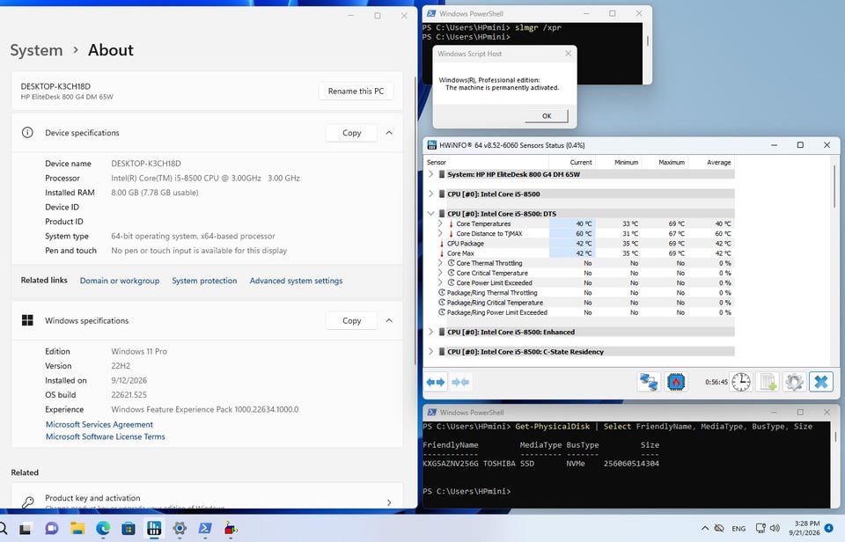
Task: Open Product key and activation arrow
Action: [x=389, y=502]
